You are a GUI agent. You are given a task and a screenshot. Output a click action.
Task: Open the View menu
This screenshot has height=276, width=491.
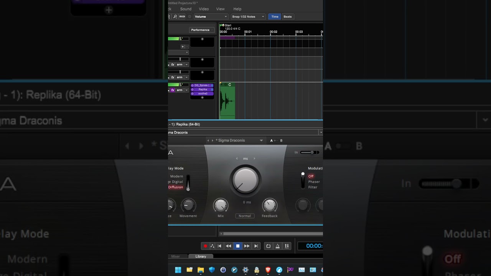(x=221, y=9)
